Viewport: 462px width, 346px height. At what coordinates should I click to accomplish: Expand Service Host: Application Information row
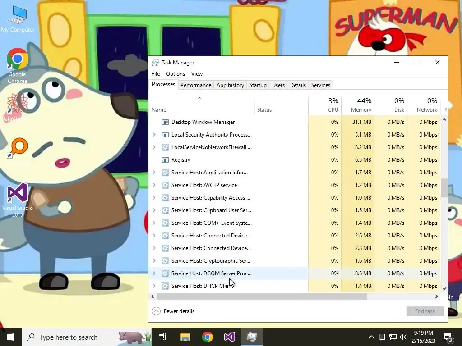point(154,173)
